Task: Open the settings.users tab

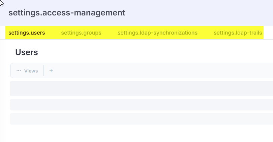Action: pyautogui.click(x=27, y=33)
